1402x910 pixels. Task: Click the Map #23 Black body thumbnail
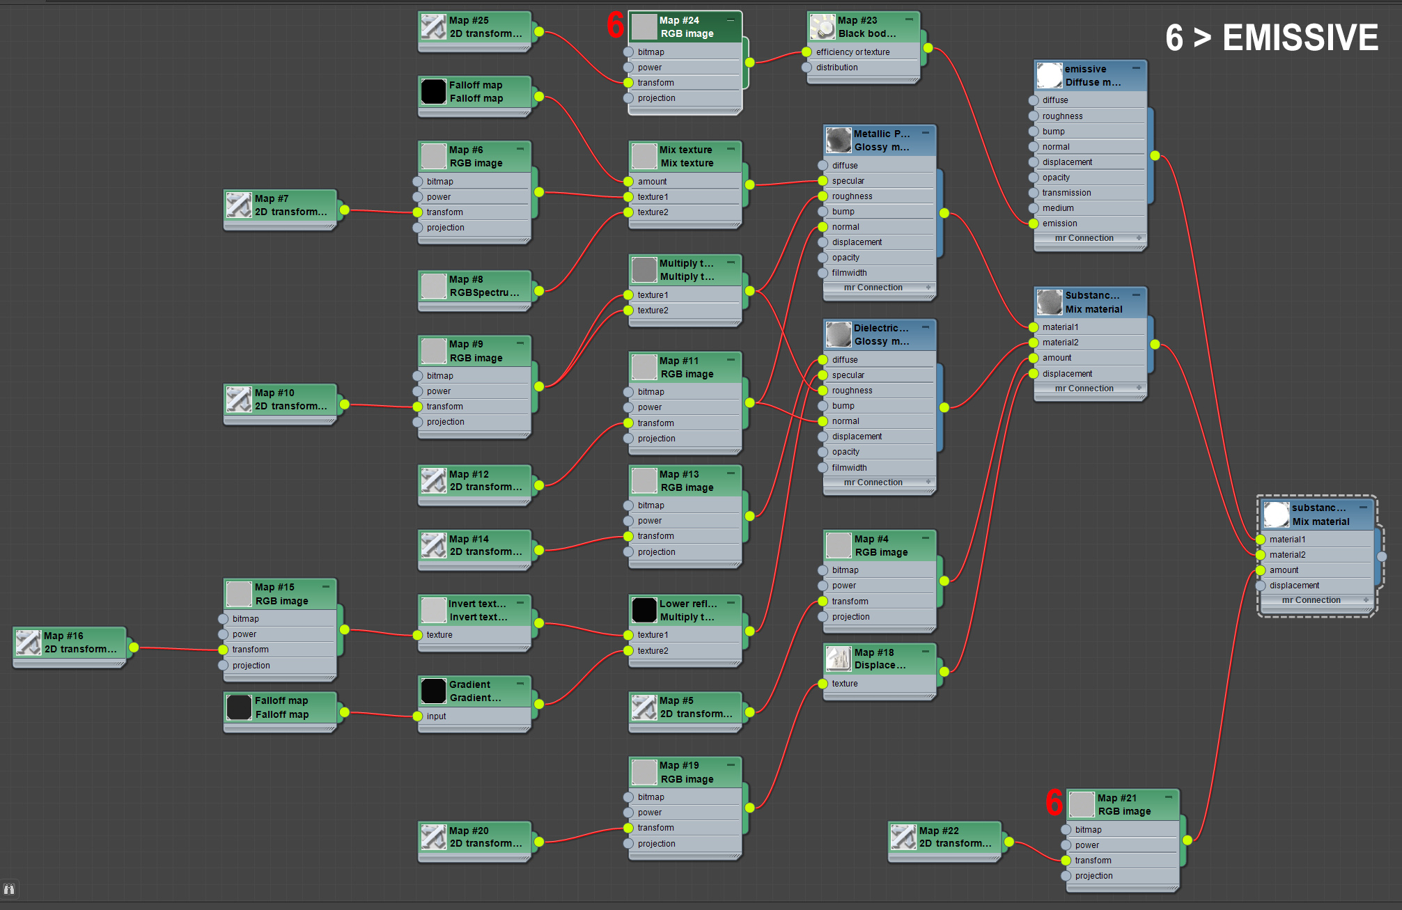coord(822,27)
